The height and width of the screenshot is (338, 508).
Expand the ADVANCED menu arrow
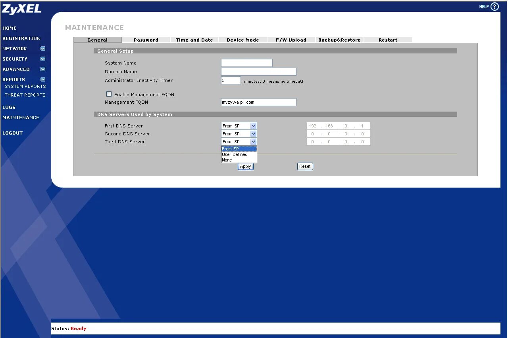[x=43, y=69]
